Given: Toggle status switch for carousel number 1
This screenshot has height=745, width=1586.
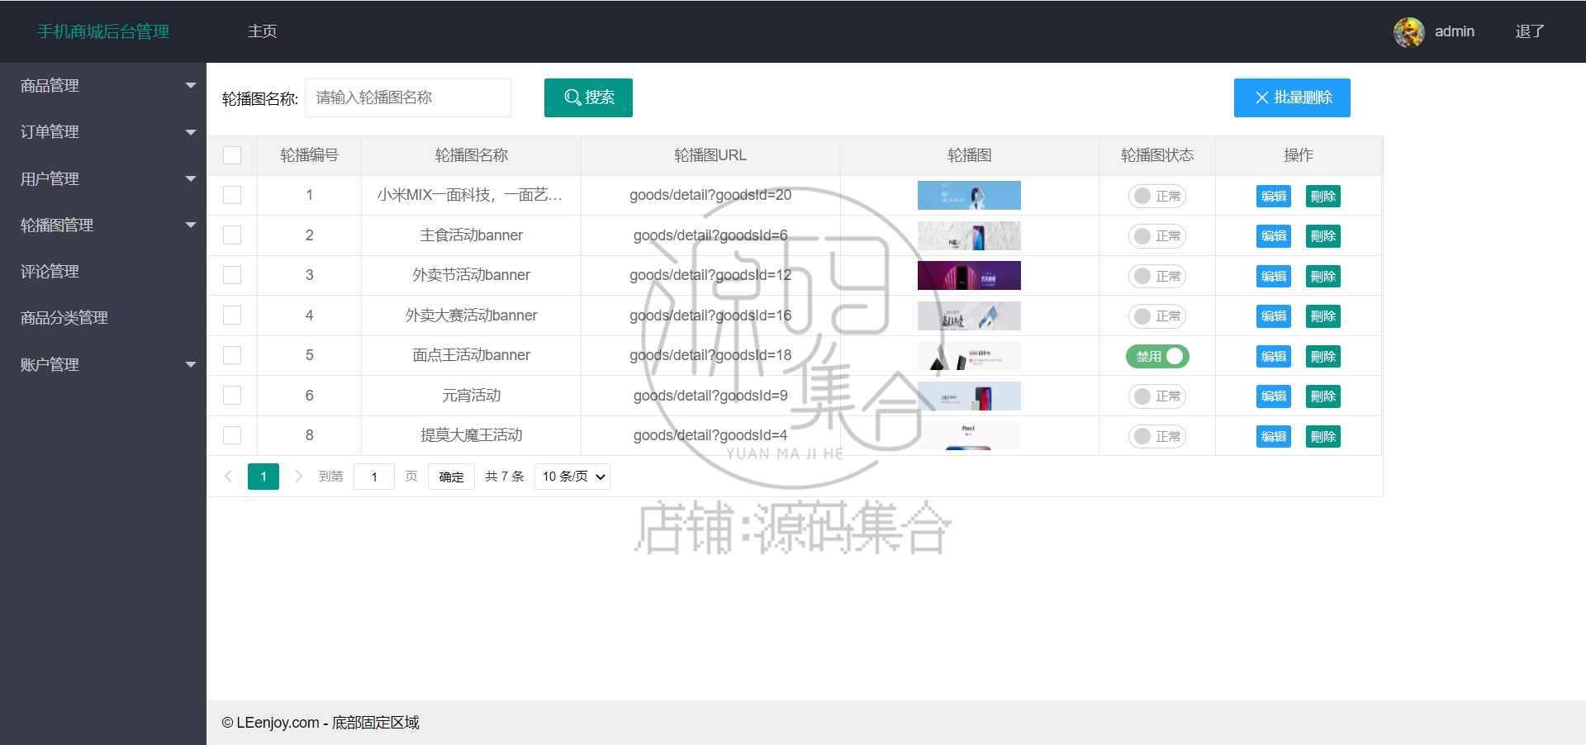Looking at the screenshot, I should tap(1157, 196).
